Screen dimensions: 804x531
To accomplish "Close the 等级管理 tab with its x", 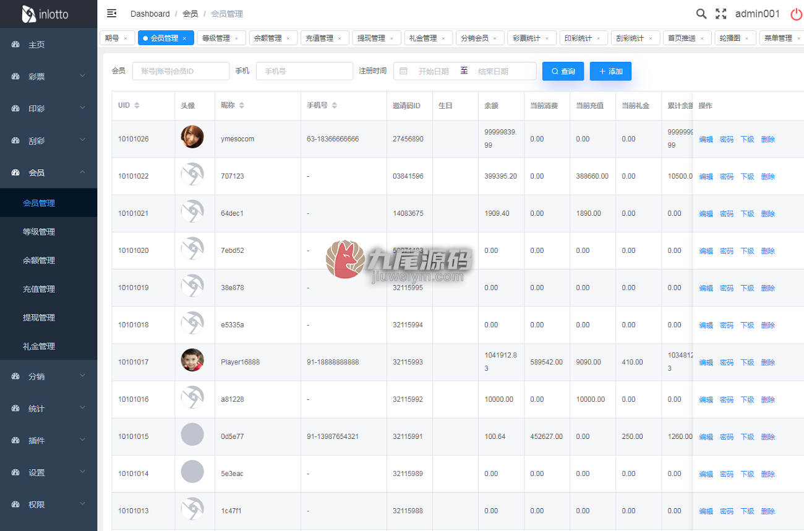I will (x=236, y=38).
